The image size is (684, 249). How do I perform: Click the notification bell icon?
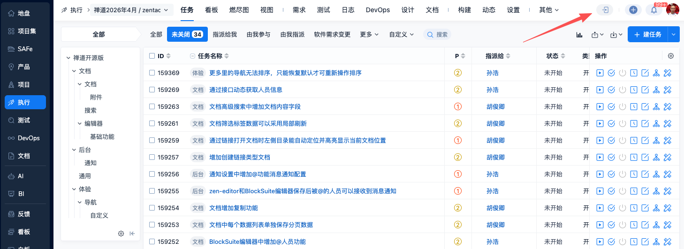pos(654,10)
